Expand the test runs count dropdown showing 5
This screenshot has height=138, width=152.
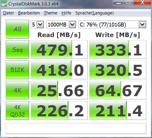click(x=40, y=24)
